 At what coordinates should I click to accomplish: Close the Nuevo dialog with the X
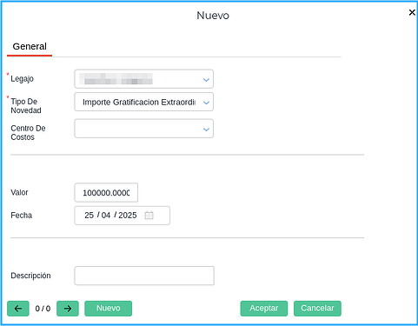click(x=412, y=12)
